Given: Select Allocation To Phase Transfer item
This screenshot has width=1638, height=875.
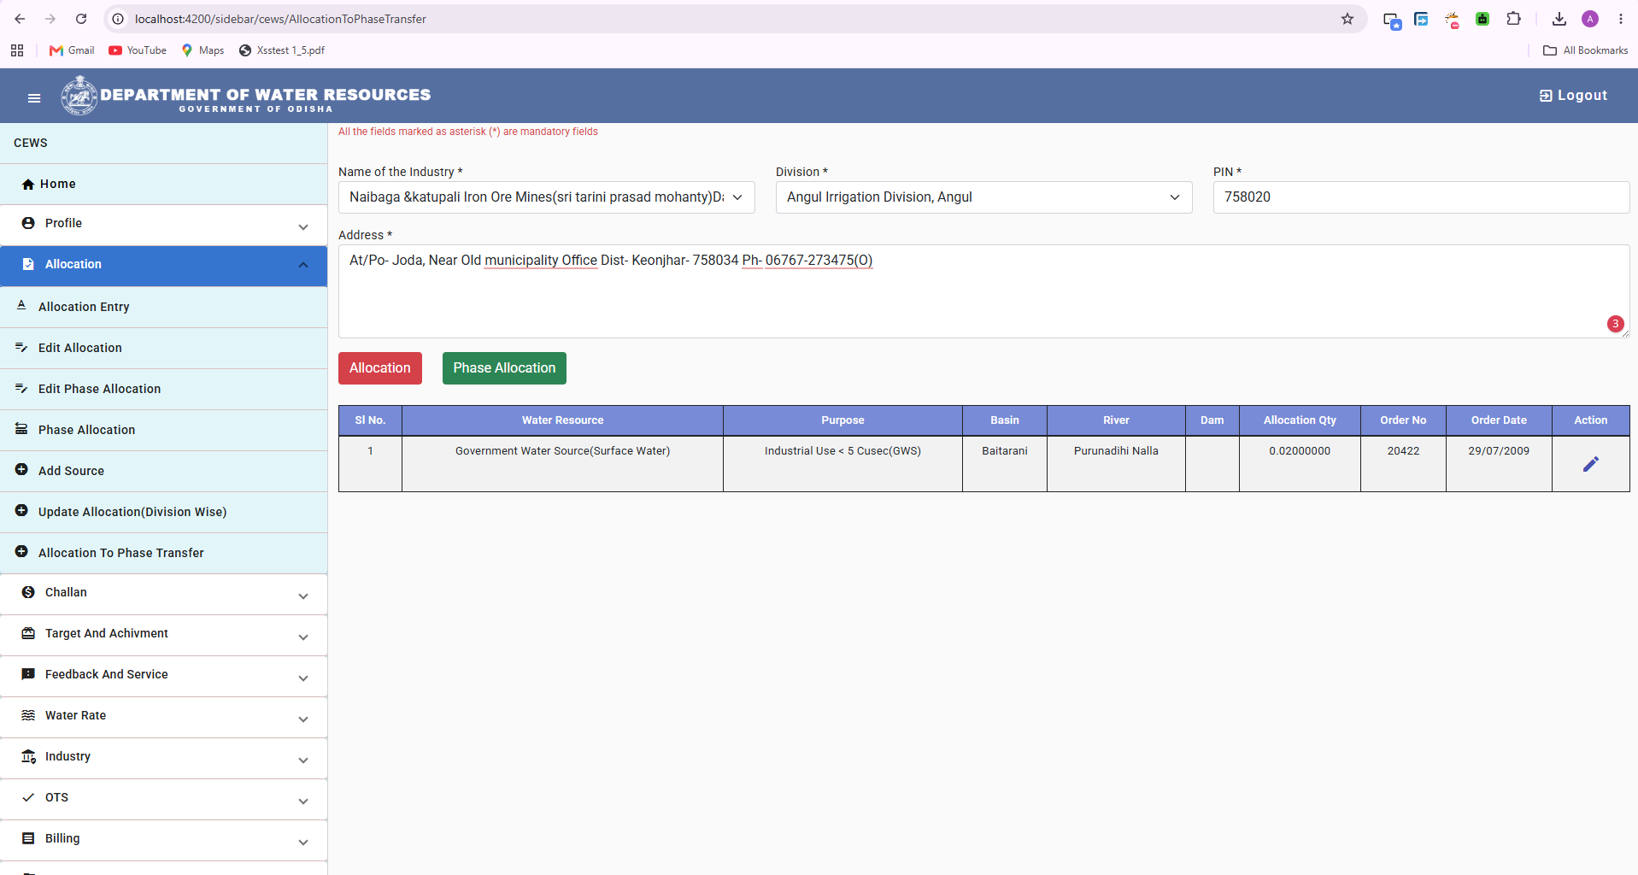Looking at the screenshot, I should click(x=164, y=553).
